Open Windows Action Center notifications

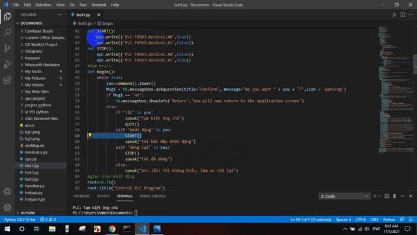pyautogui.click(x=407, y=229)
